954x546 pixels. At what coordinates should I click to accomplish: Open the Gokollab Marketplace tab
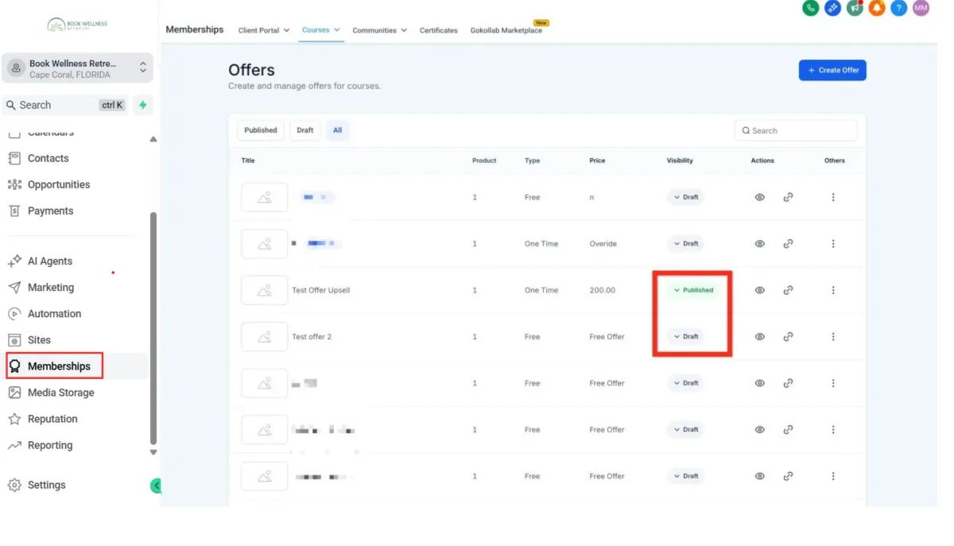pyautogui.click(x=506, y=30)
